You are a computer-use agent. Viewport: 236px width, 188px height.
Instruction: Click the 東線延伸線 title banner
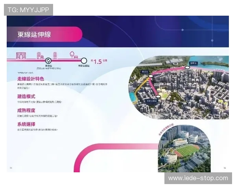44,34
